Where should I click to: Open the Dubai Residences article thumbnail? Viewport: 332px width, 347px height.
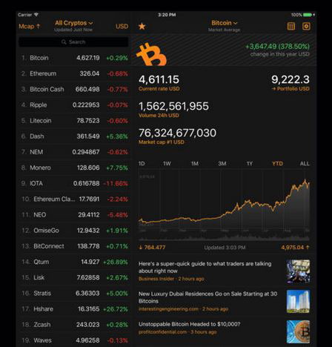(x=299, y=302)
